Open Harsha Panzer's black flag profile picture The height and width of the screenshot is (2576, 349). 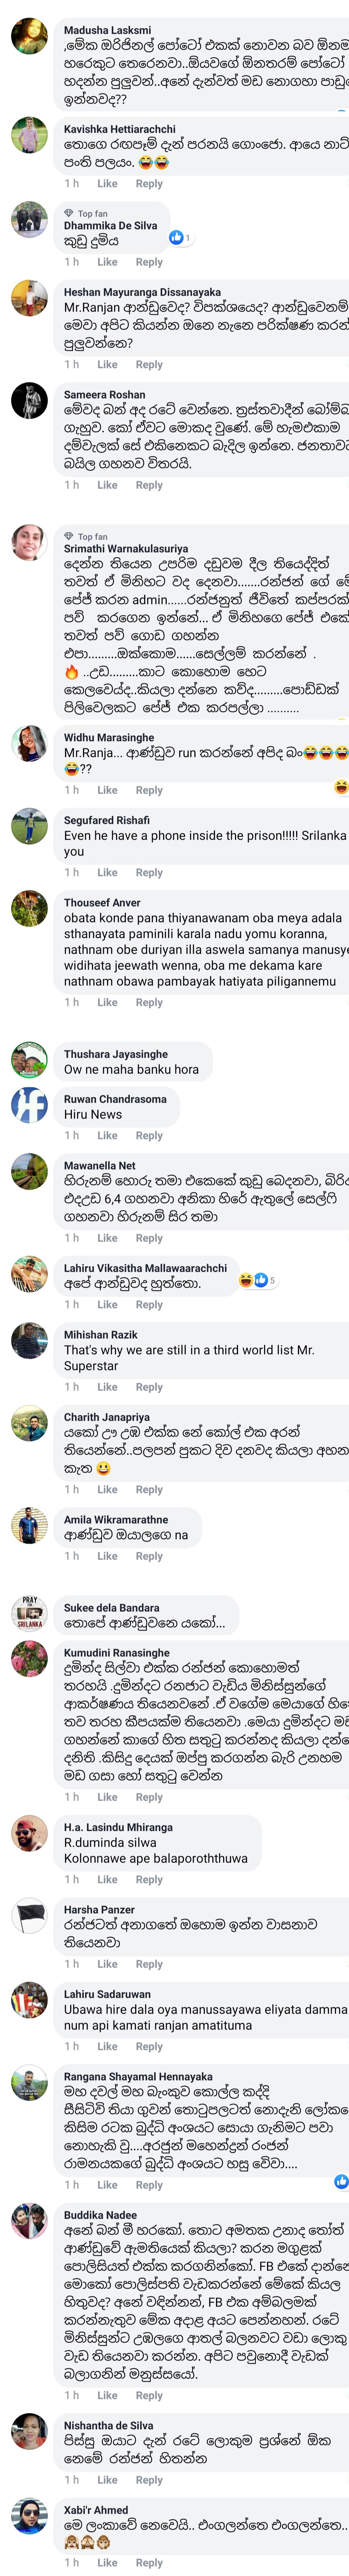(x=29, y=1916)
